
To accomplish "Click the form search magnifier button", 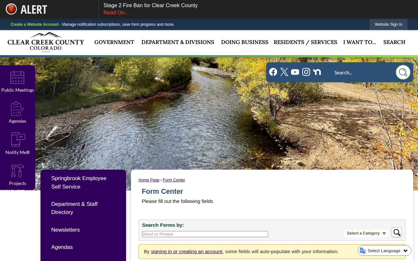I will click(396, 232).
